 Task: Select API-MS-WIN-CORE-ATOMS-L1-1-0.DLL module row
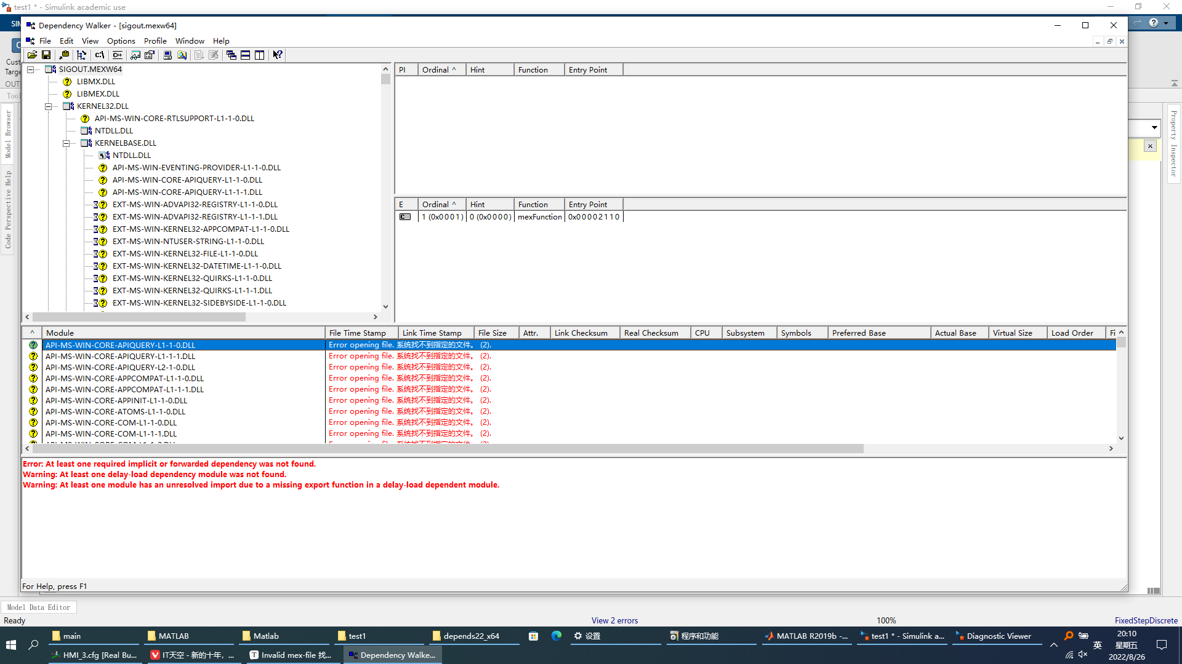[x=115, y=412]
